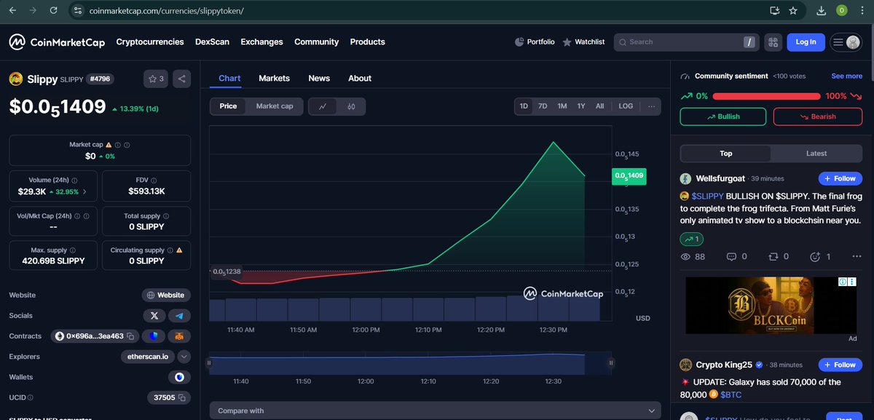Switch to line chart icon

coord(323,106)
